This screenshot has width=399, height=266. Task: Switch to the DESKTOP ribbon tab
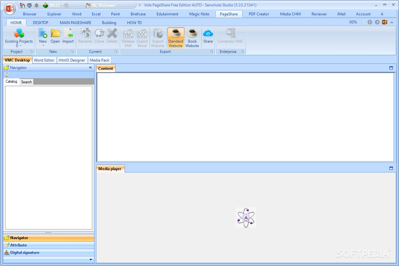click(x=41, y=22)
